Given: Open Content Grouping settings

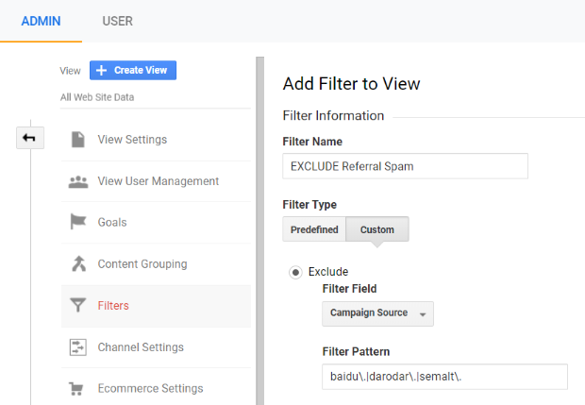Looking at the screenshot, I should click(156, 264).
